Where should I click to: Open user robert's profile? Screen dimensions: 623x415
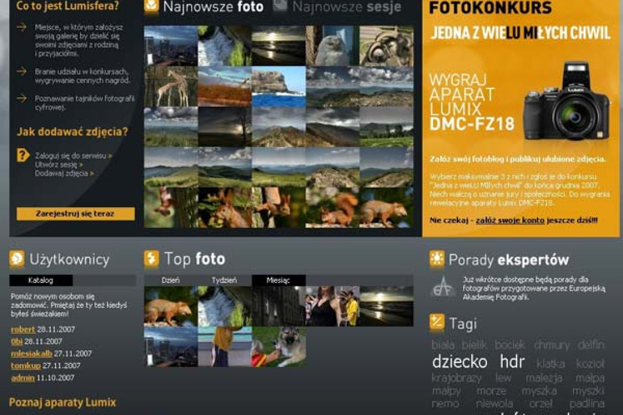point(23,329)
